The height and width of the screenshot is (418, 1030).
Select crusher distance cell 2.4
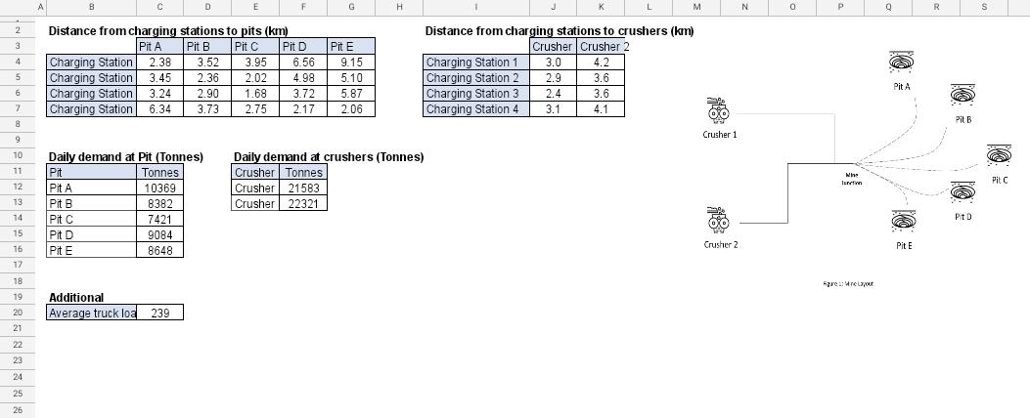553,94
